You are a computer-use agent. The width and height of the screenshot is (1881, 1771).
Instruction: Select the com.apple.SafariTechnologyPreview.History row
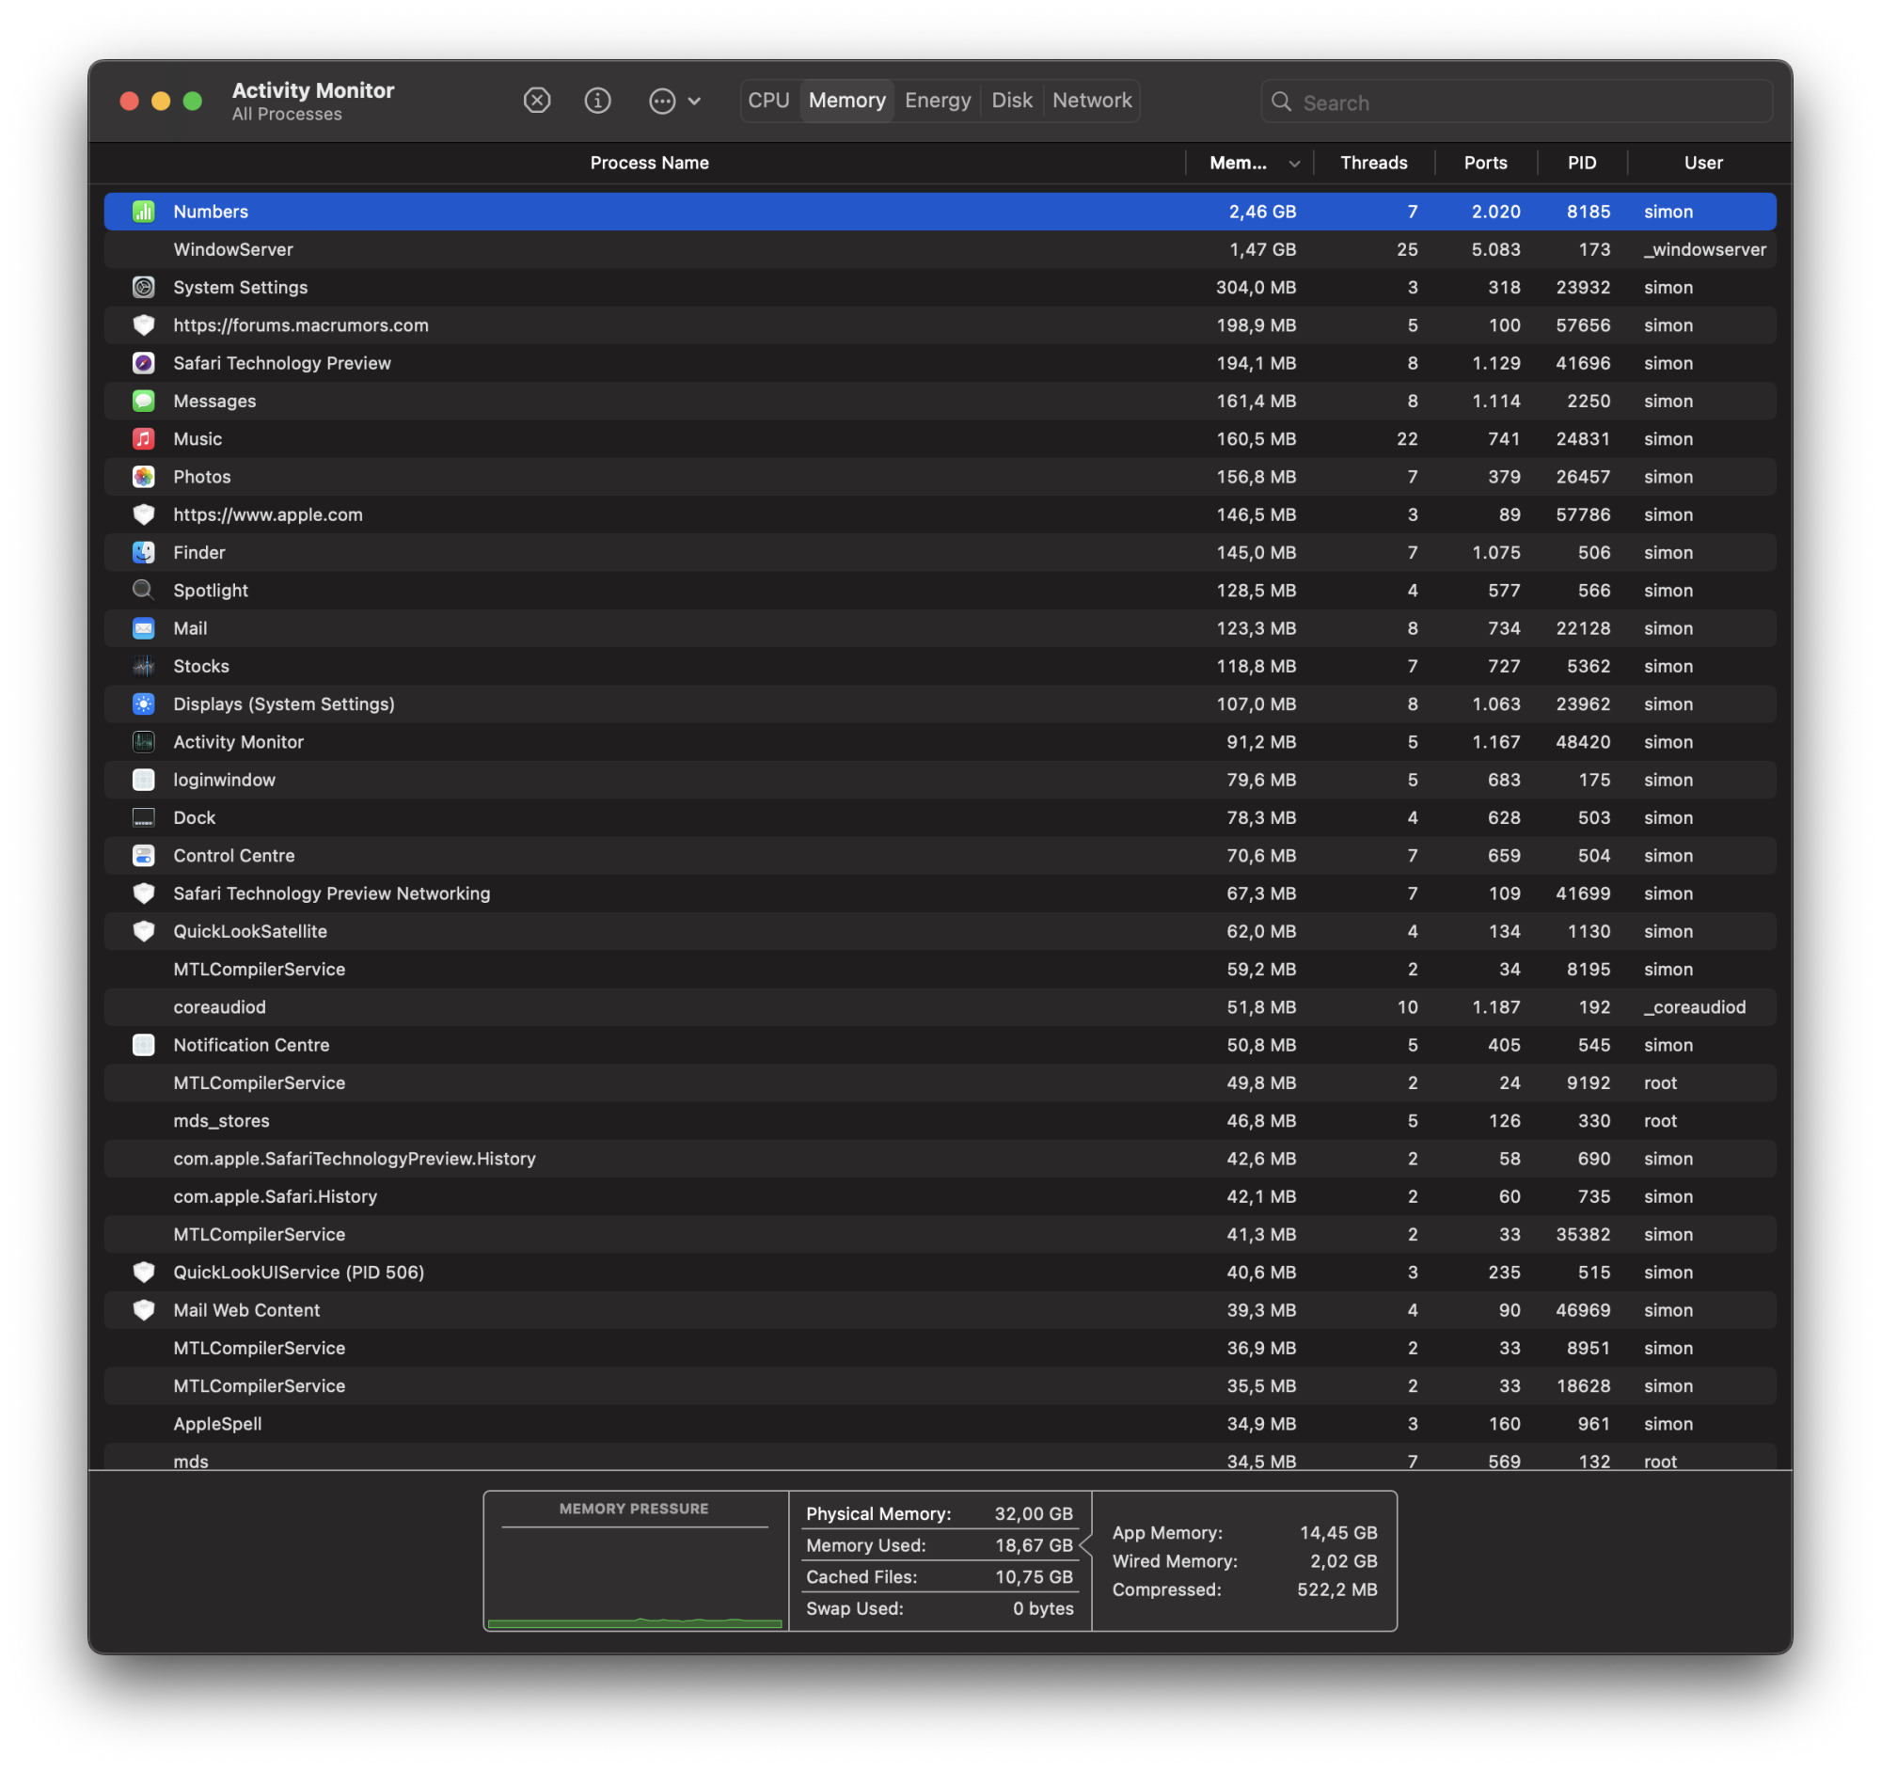(x=940, y=1158)
